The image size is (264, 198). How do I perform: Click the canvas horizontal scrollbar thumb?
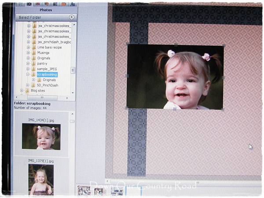186,183
